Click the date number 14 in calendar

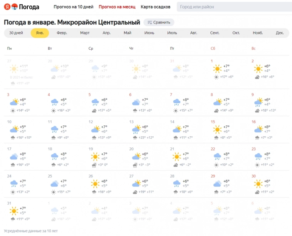(x=172, y=122)
